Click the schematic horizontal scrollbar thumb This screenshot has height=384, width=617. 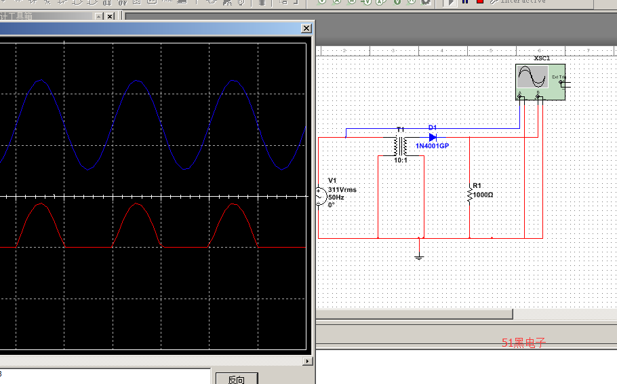point(414,314)
